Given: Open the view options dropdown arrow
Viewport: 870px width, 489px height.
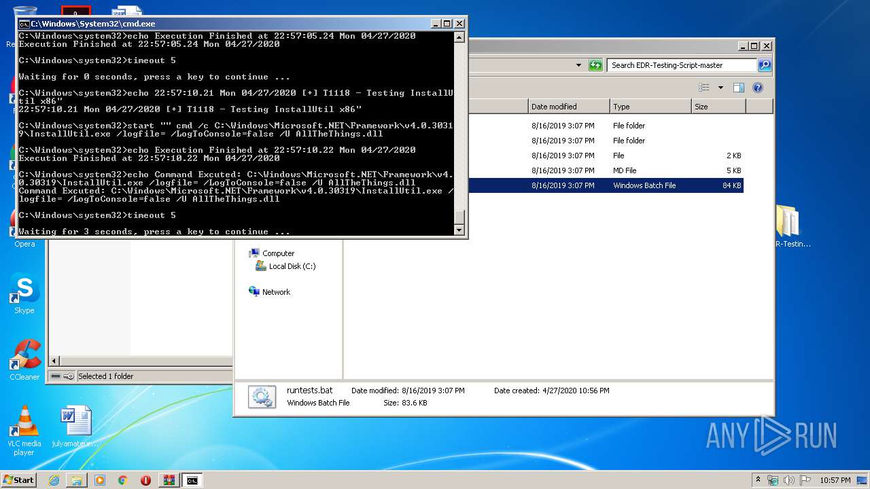Looking at the screenshot, I should click(x=720, y=88).
